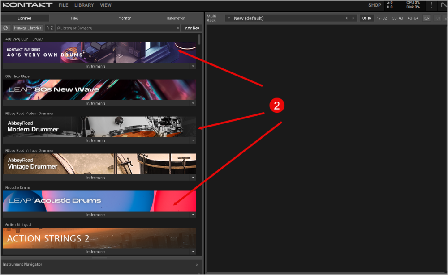This screenshot has height=275, width=448.
Task: Toggle the AUX button in the rack header
Action: point(437,18)
